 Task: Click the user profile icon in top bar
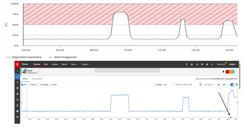click(x=197, y=64)
